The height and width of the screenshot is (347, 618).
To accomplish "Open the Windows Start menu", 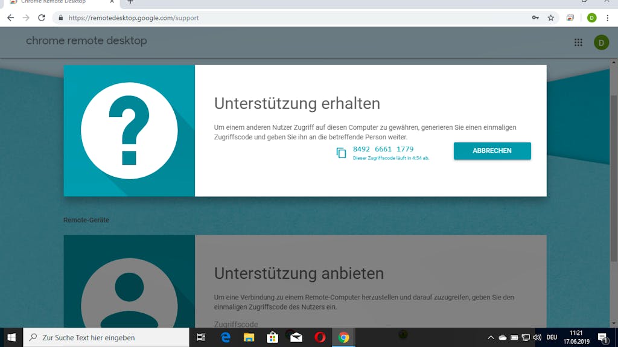I will tap(11, 337).
